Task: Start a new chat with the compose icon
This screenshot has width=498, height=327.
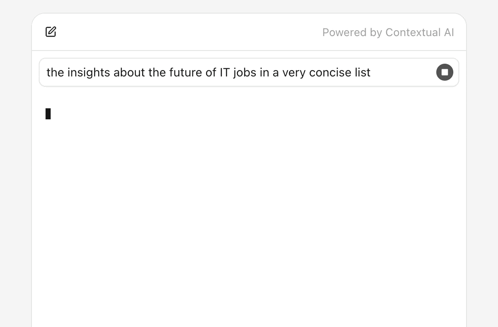Action: pos(51,32)
